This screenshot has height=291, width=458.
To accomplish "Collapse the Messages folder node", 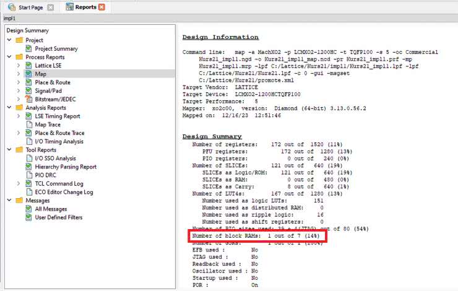I will tap(10, 201).
